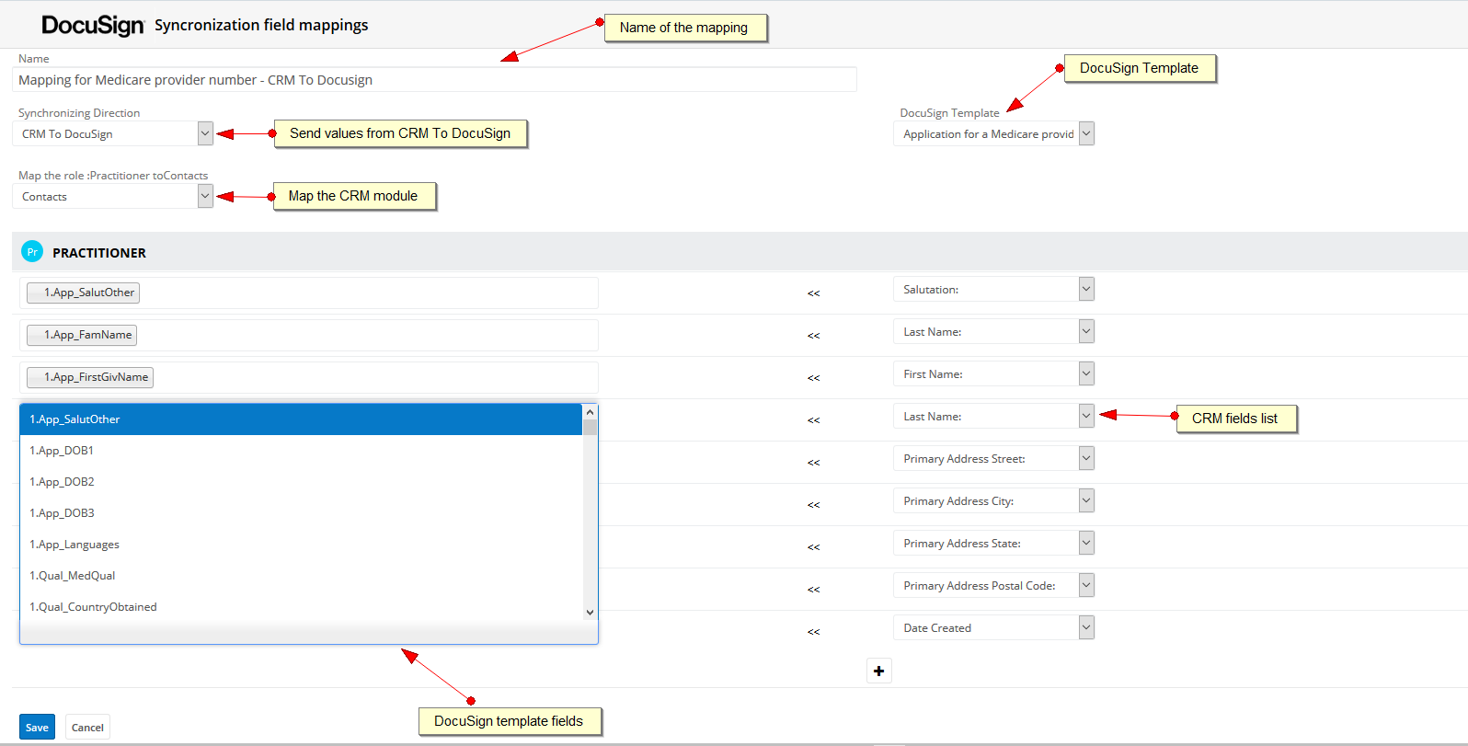Open the DocuSign Template dropdown

[993, 133]
